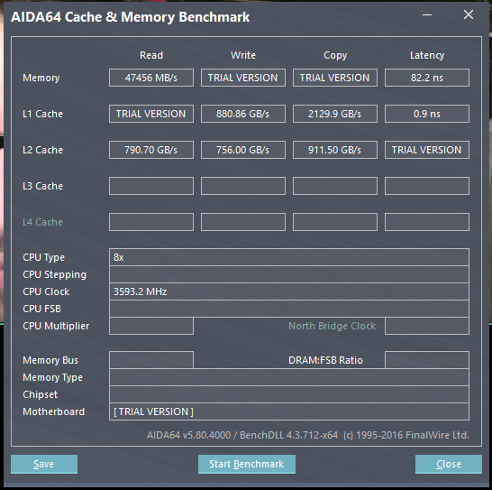Click the CPU Clock label
This screenshot has height=490, width=492.
click(x=46, y=291)
